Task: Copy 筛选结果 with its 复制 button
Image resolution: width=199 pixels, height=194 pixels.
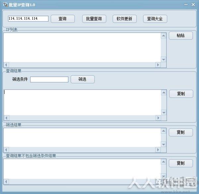Action: coord(181,132)
